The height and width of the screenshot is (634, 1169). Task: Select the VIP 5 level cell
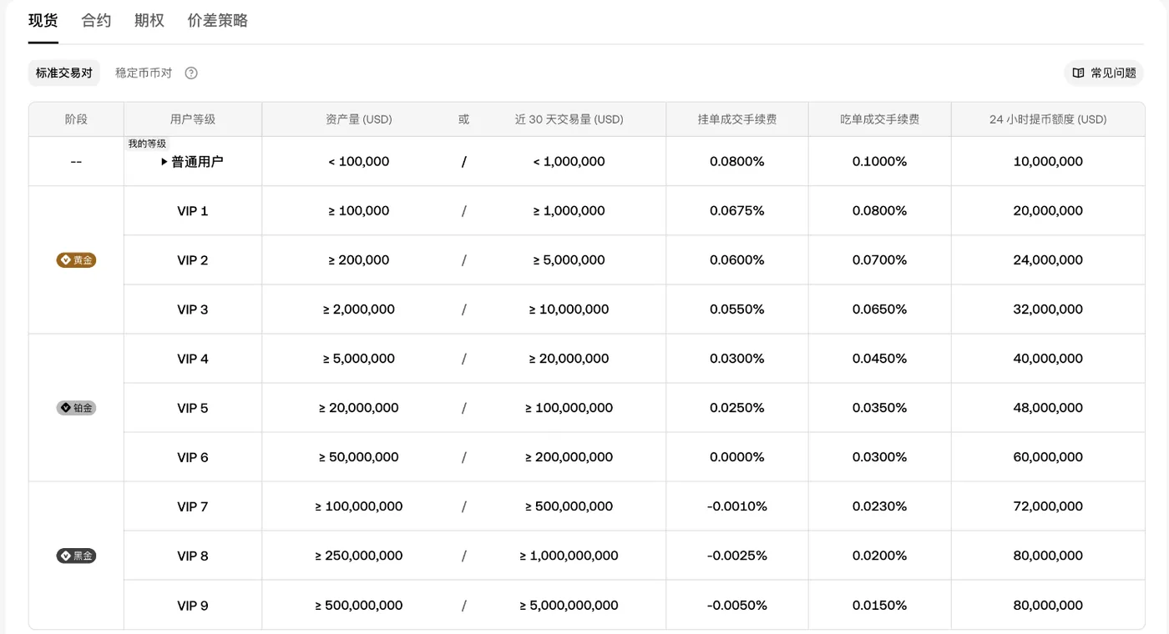(x=193, y=408)
